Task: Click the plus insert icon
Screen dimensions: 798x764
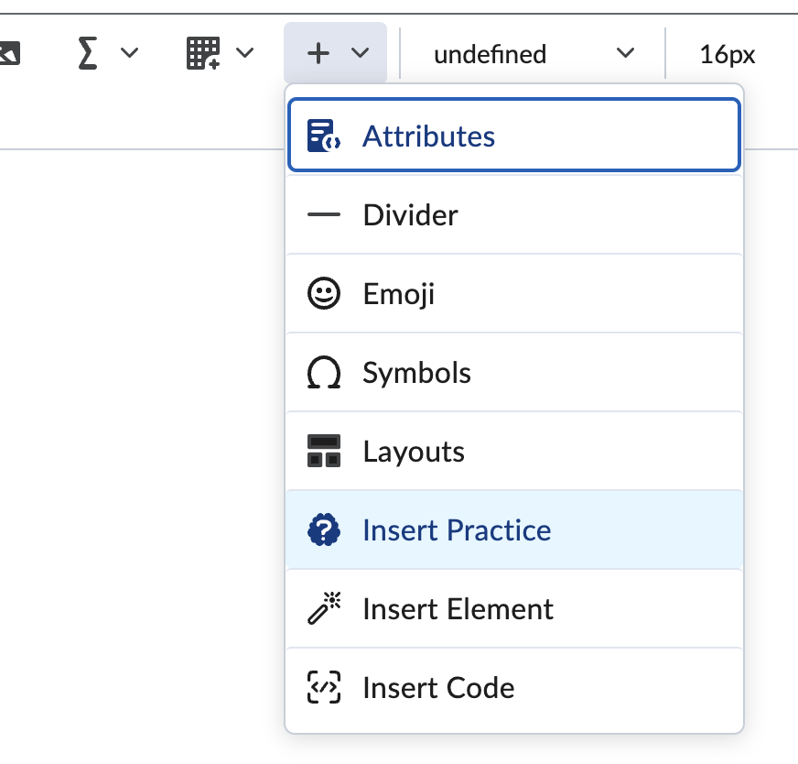Action: coord(318,53)
